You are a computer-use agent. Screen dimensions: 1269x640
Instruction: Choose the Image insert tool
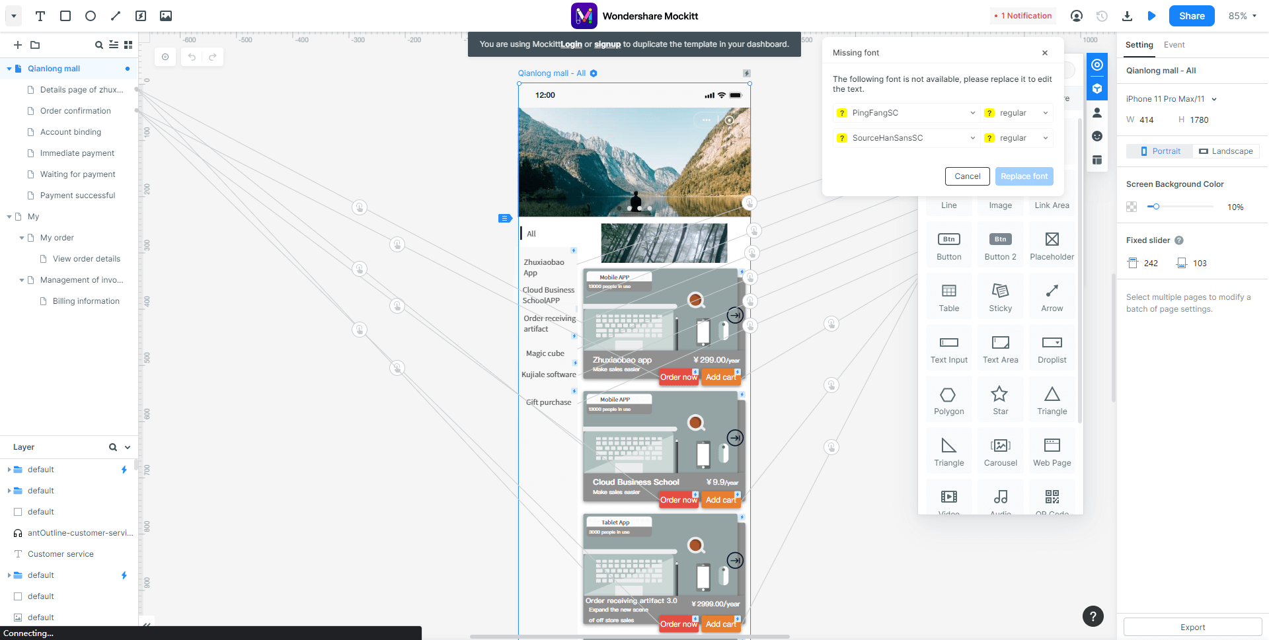coord(166,16)
